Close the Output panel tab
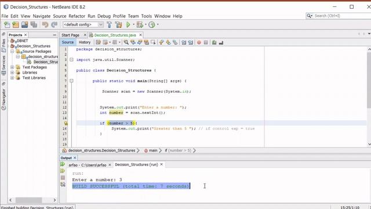 tap(75, 157)
